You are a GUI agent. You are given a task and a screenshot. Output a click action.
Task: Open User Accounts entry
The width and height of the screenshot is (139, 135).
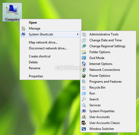108,117
